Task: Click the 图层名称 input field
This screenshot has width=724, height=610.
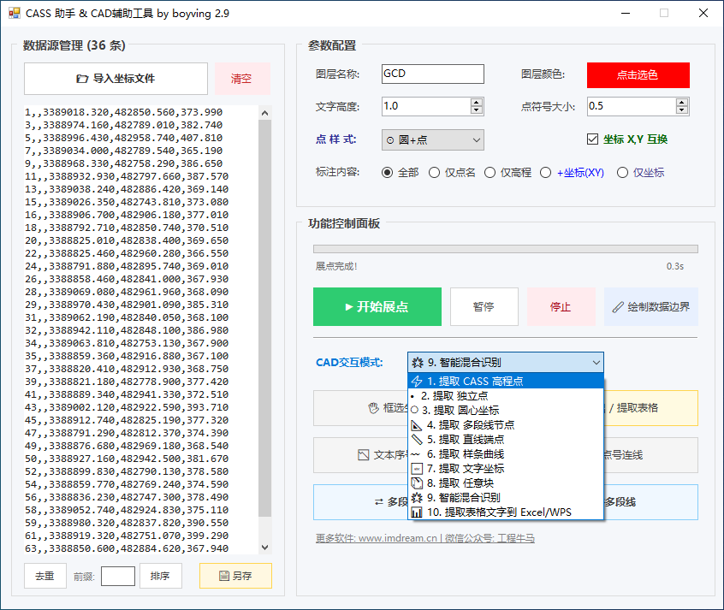Action: (x=432, y=74)
